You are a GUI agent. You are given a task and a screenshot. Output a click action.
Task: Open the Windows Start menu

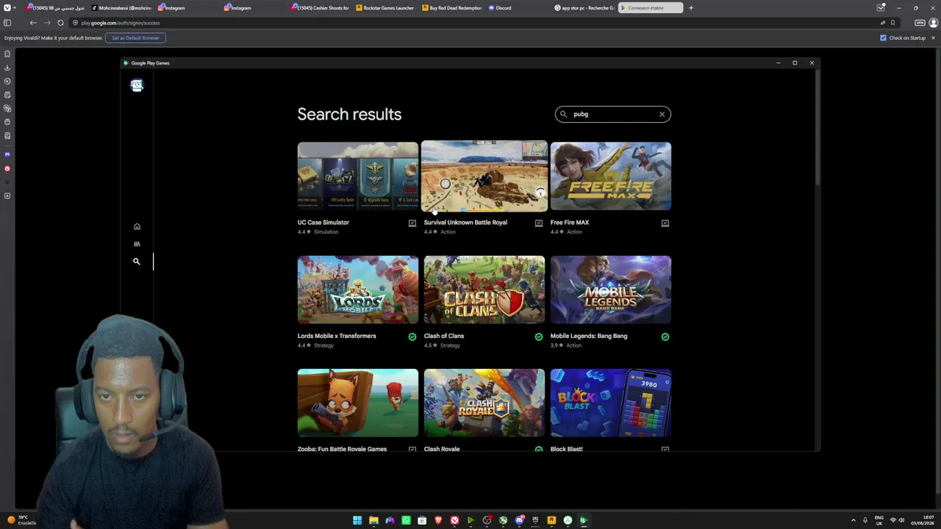pos(357,520)
